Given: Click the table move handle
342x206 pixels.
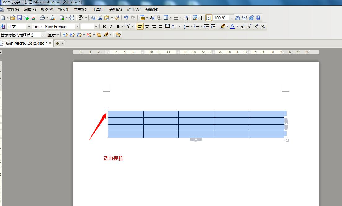Looking at the screenshot, I should coord(106,109).
